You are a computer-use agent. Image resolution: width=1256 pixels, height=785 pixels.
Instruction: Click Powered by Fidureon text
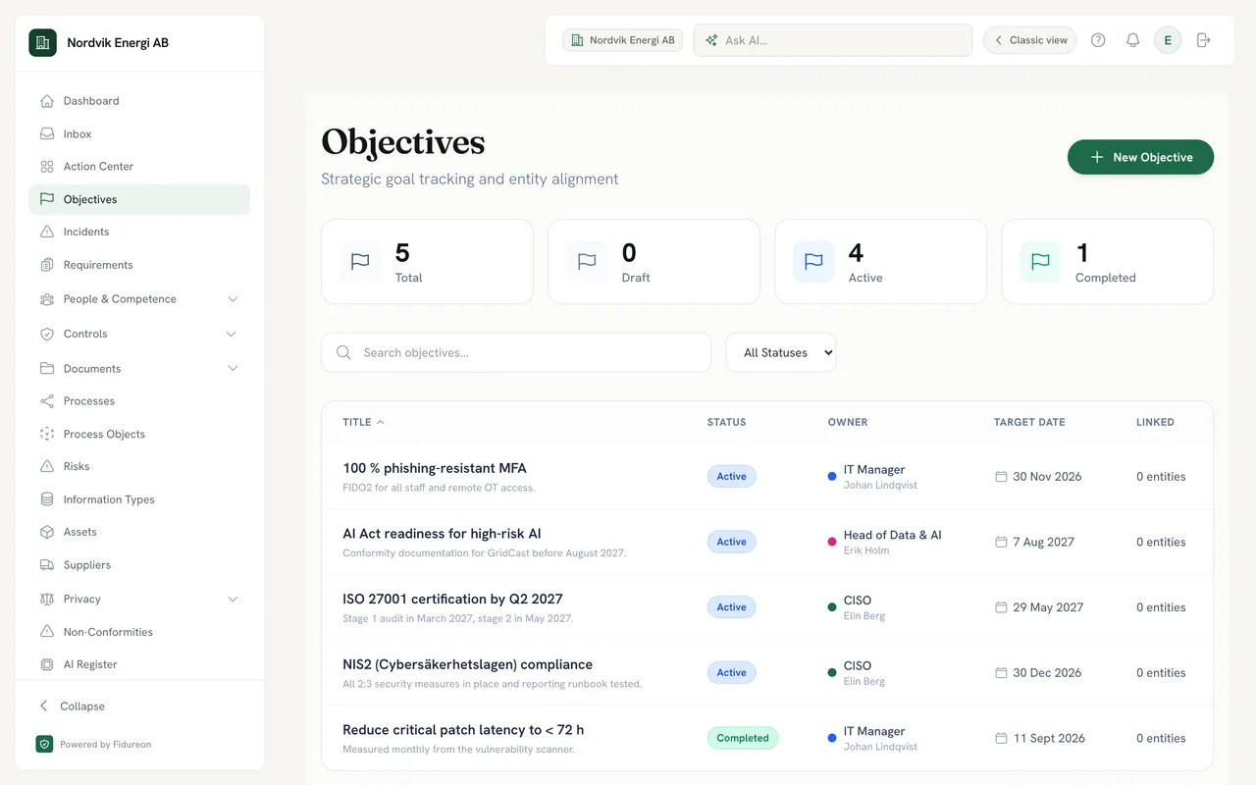106,745
